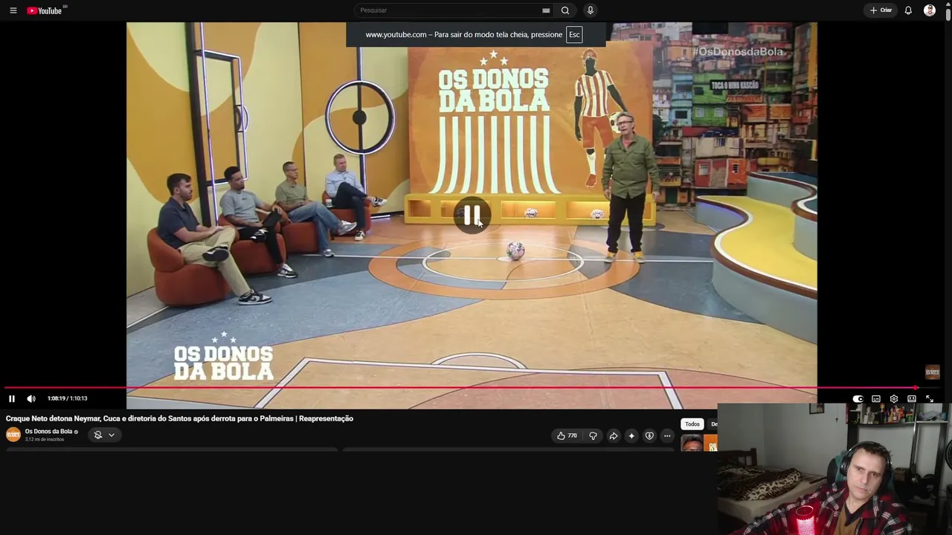The width and height of the screenshot is (952, 535).
Task: Pause the video with the player button
Action: (x=12, y=399)
